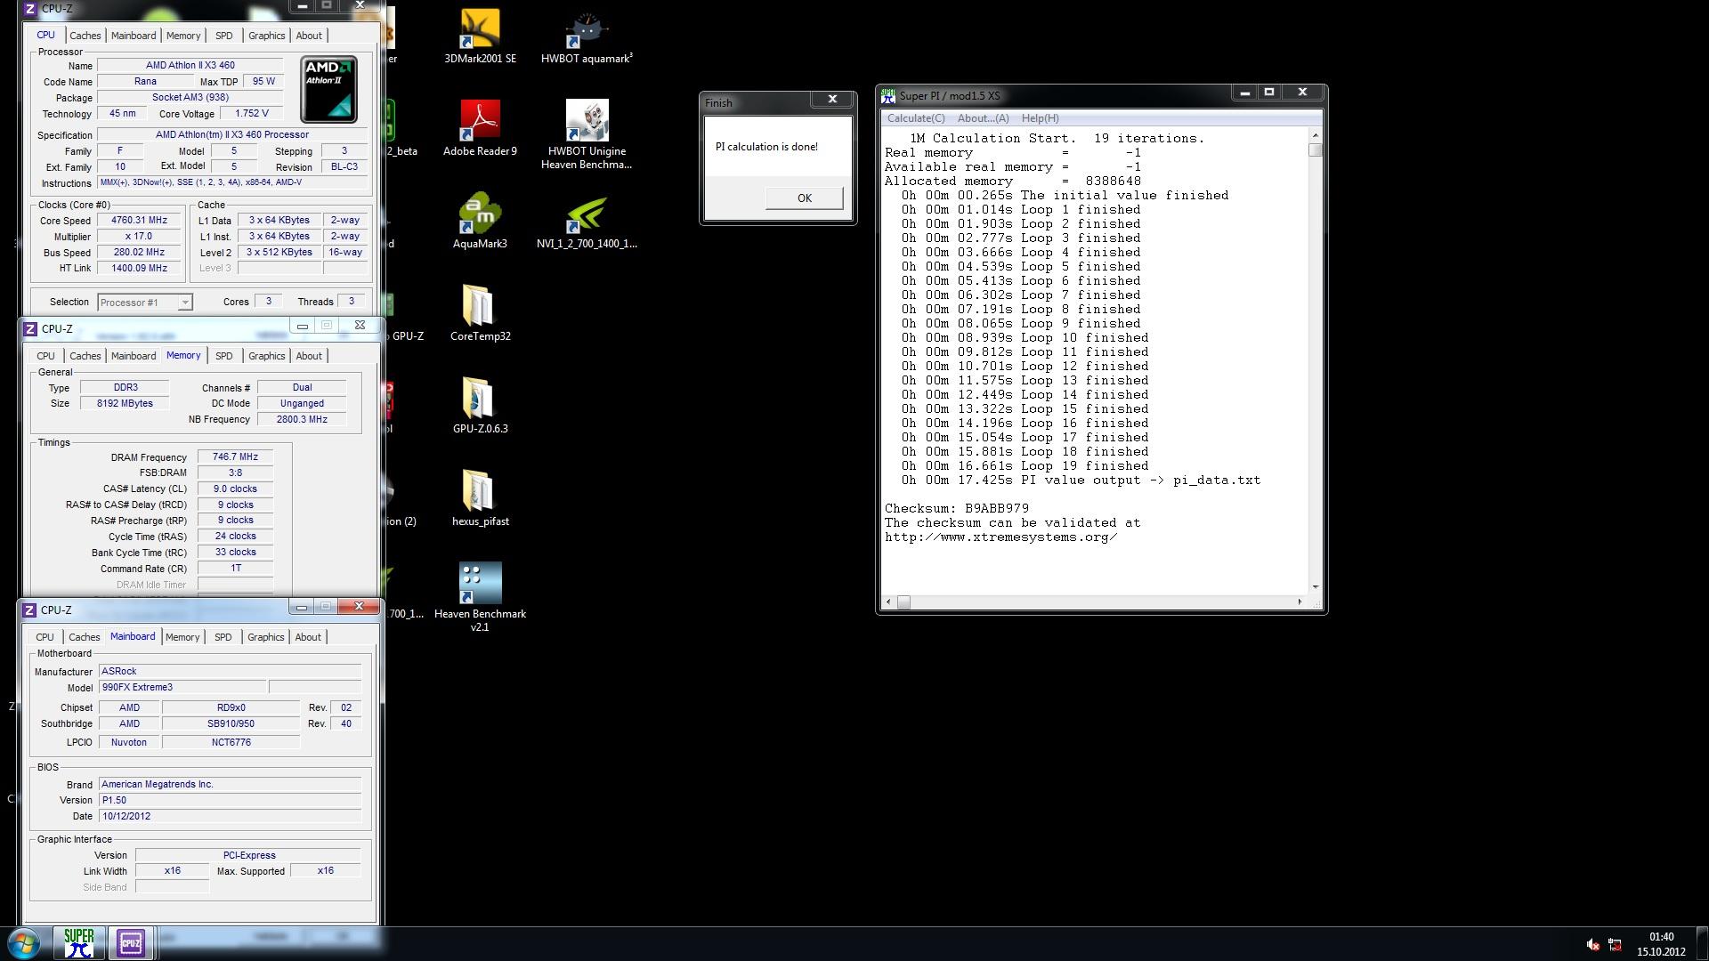Viewport: 1709px width, 961px height.
Task: Open the GPU-Z.0.6.3 folder
Action: (x=480, y=405)
